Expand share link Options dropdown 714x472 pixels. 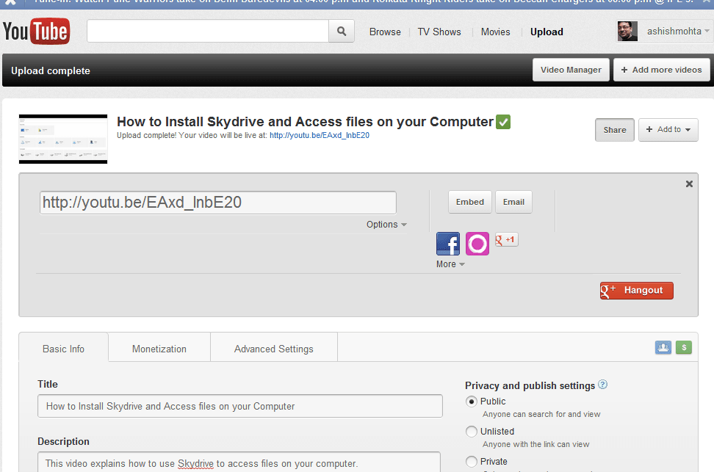[x=386, y=225]
